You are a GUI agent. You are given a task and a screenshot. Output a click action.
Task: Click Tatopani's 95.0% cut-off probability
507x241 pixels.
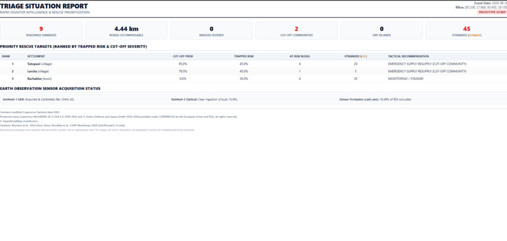pyautogui.click(x=183, y=64)
